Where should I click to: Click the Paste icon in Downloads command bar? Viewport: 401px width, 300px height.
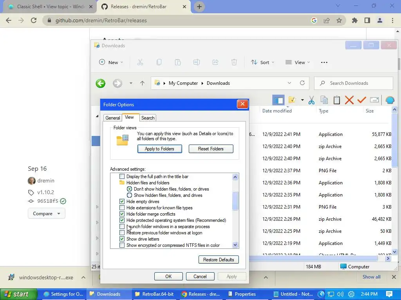(178, 62)
